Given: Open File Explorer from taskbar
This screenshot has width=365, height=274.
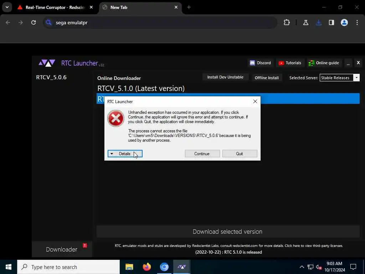Looking at the screenshot, I should pyautogui.click(x=129, y=267).
